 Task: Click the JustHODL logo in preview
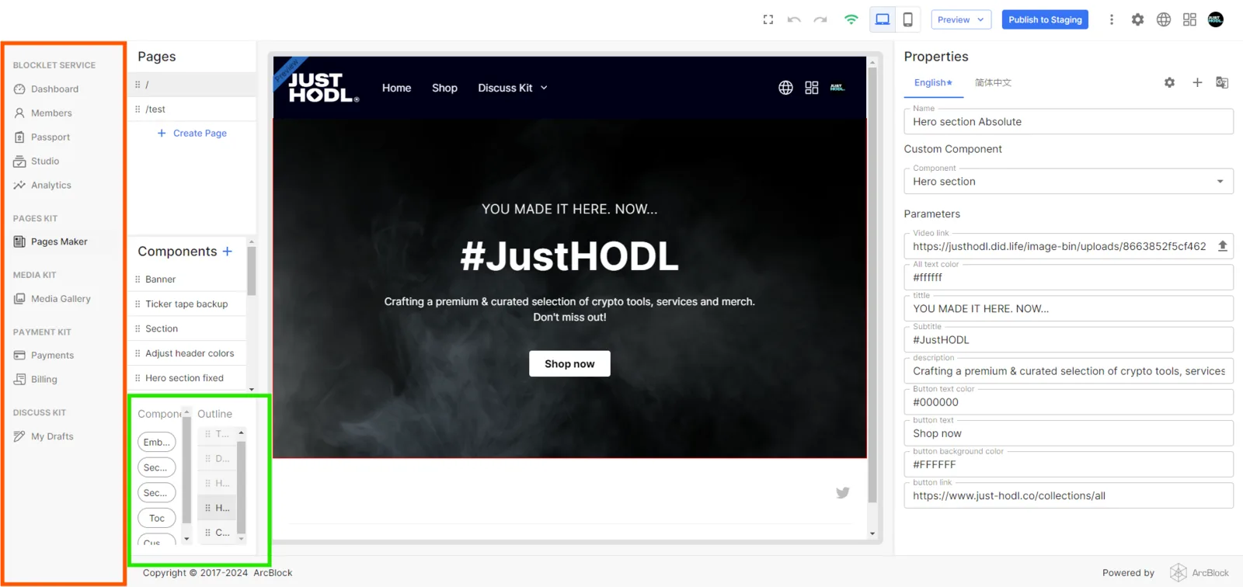324,88
